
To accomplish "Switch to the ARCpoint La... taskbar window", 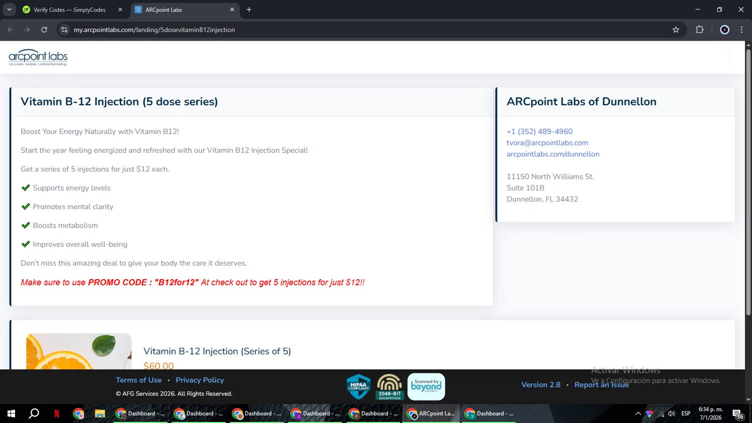I will click(x=431, y=413).
